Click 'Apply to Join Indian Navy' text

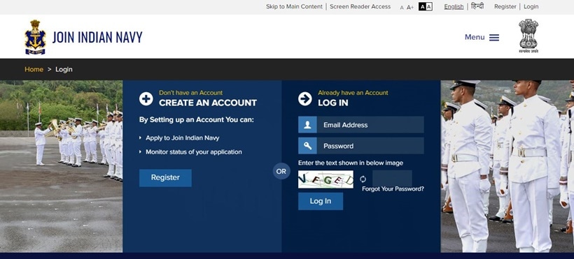pyautogui.click(x=182, y=138)
